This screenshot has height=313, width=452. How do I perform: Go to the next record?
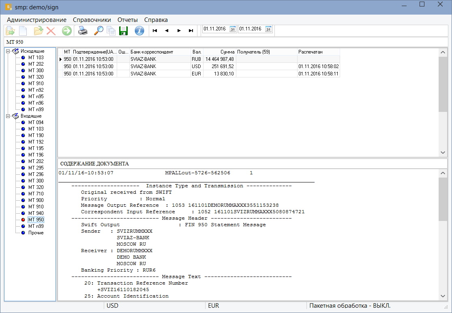[x=179, y=30]
